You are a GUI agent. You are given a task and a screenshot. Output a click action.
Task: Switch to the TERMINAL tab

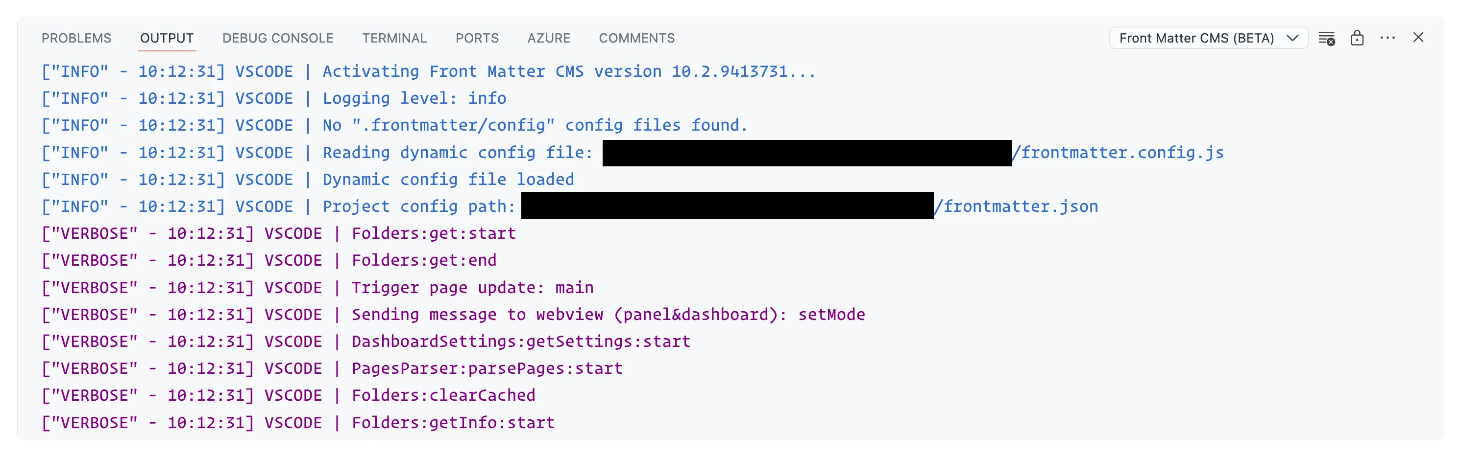(x=394, y=39)
